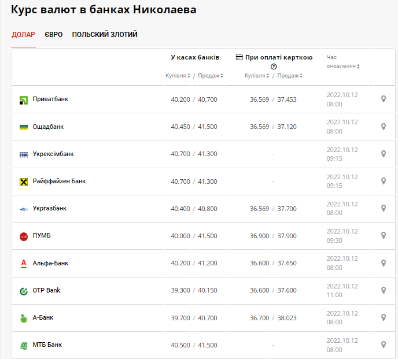Sort by card payment Продаж rate

pyautogui.click(x=290, y=76)
